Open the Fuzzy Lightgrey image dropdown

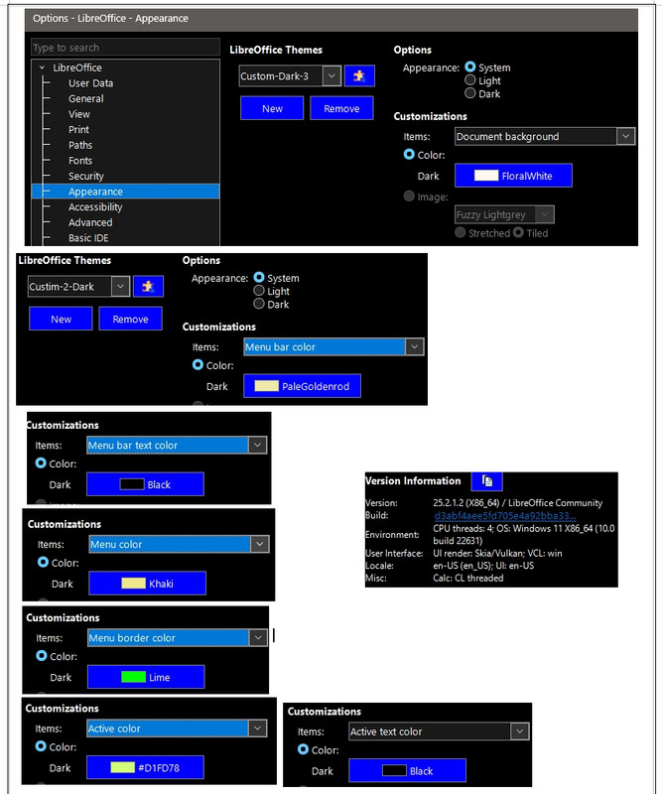pos(545,214)
